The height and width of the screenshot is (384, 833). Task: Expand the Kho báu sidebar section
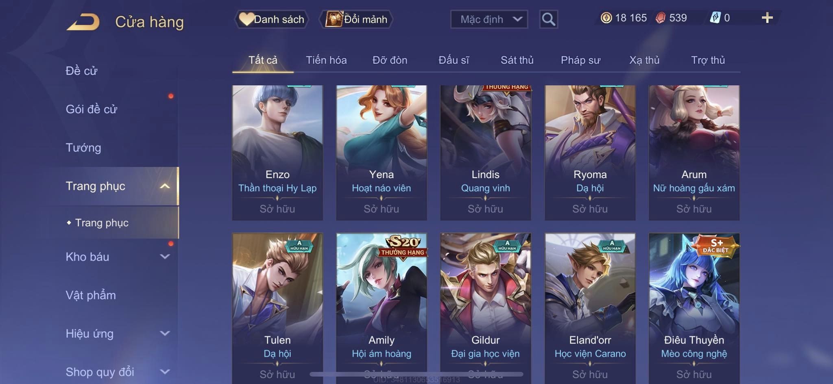click(x=165, y=257)
